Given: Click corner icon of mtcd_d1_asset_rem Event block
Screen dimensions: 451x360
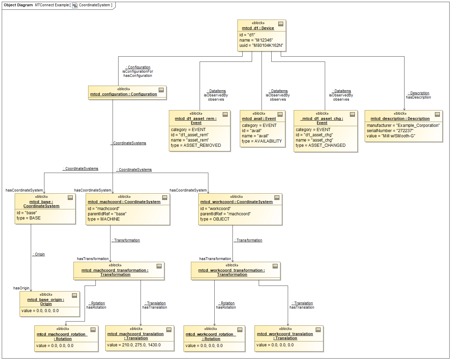Looking at the screenshot, I should pyautogui.click(x=225, y=114).
